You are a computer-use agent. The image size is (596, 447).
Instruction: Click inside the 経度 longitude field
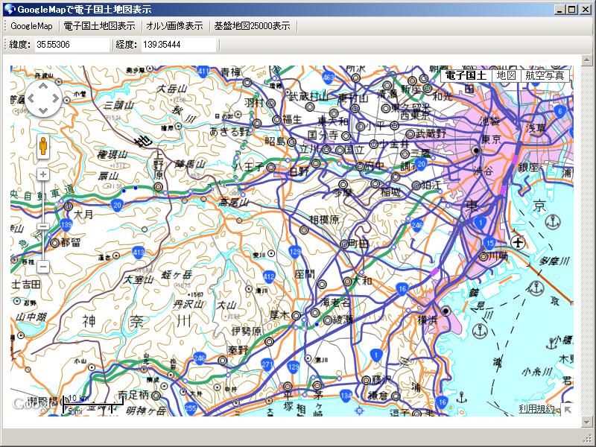[x=175, y=44]
